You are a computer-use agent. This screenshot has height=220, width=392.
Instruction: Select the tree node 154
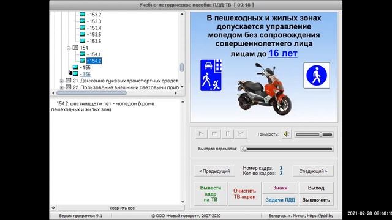pos(84,48)
